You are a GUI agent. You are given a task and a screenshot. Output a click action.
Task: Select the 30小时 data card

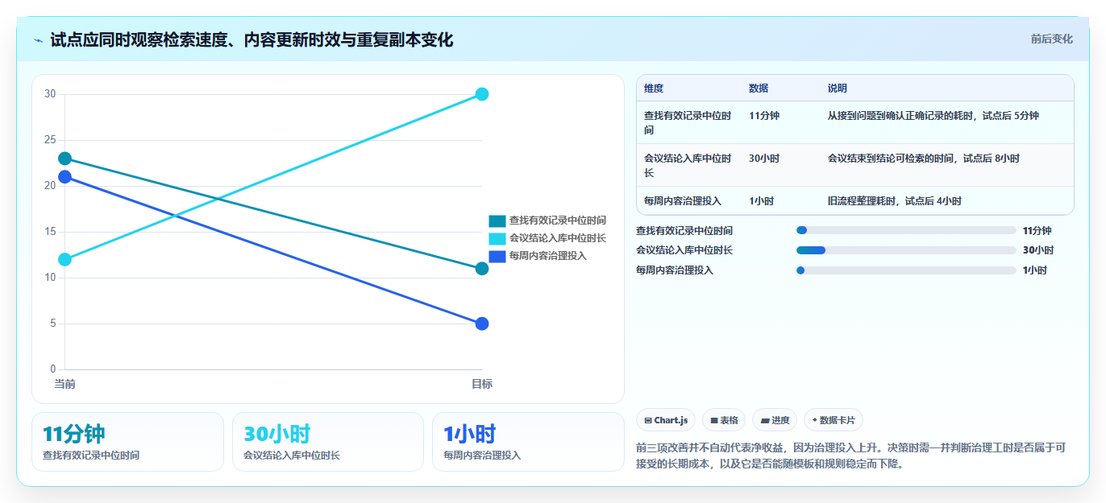click(x=328, y=442)
